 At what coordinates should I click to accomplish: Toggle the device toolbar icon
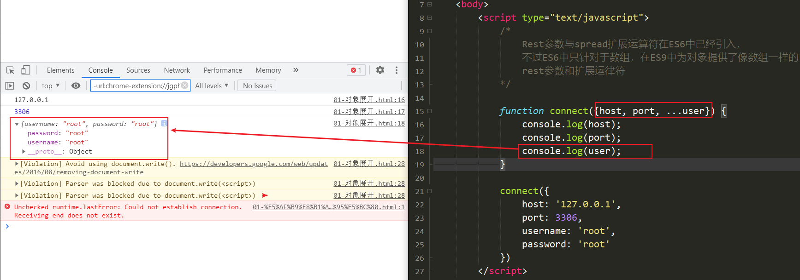click(26, 70)
